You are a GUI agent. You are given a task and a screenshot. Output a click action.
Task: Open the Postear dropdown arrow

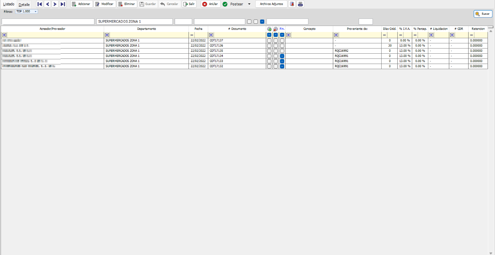click(x=249, y=4)
